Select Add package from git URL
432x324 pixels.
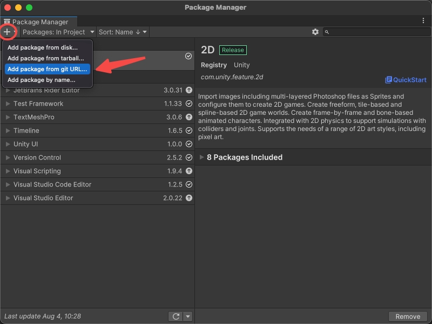(x=47, y=69)
